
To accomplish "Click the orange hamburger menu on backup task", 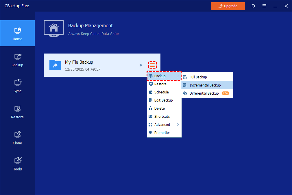I will click(152, 65).
